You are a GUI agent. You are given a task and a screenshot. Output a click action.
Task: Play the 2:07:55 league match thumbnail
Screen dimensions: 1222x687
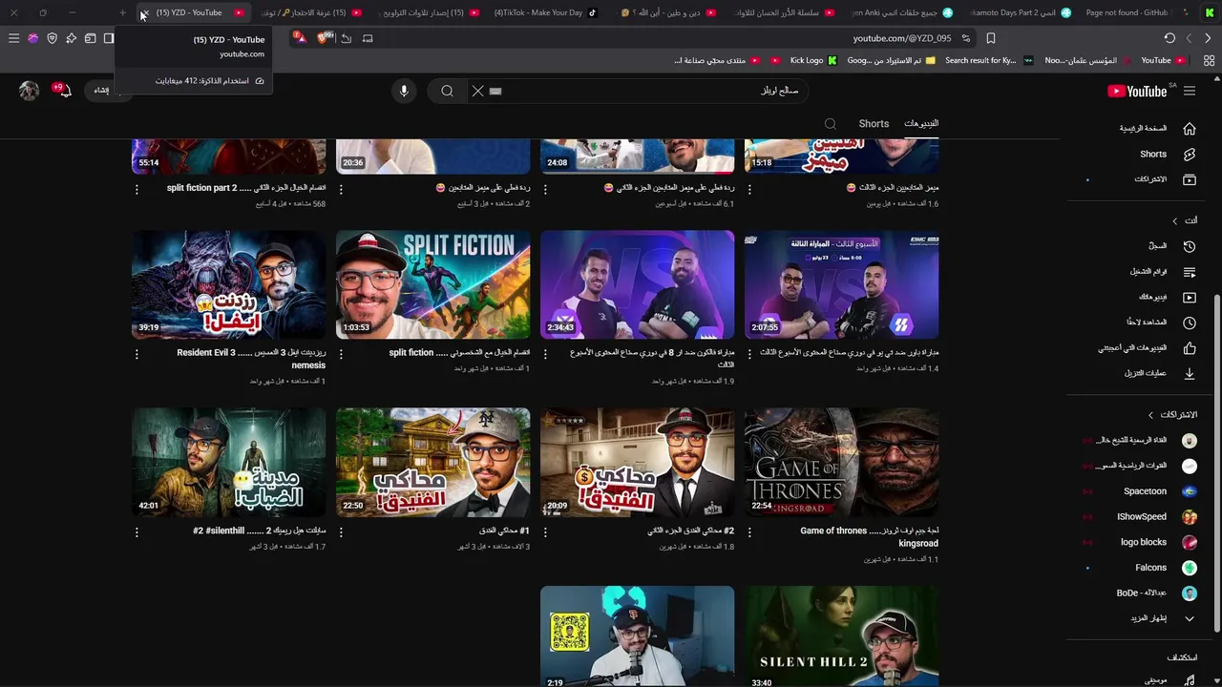pos(841,284)
